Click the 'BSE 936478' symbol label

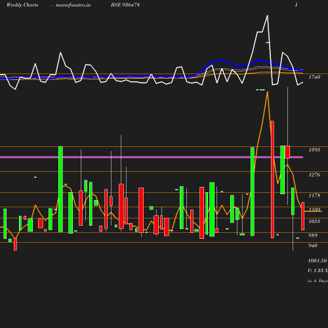tap(125, 5)
